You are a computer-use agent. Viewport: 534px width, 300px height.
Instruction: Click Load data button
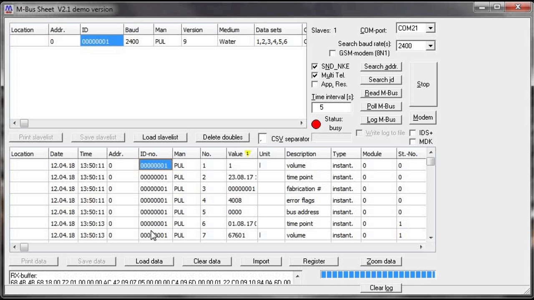point(149,261)
